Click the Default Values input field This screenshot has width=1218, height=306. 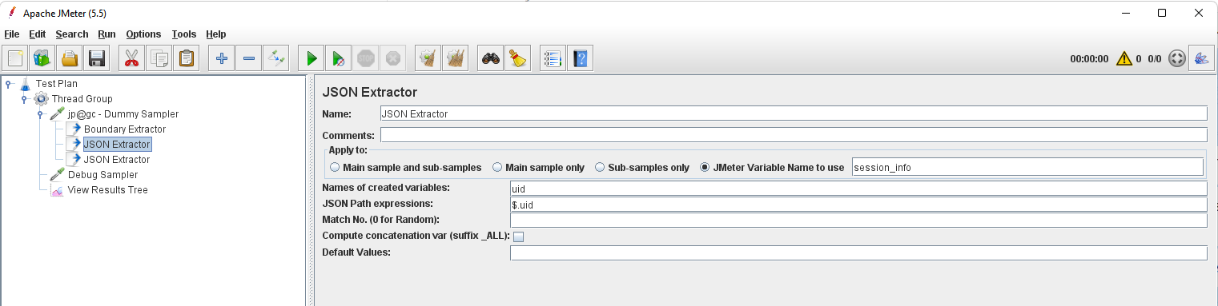[x=858, y=253]
